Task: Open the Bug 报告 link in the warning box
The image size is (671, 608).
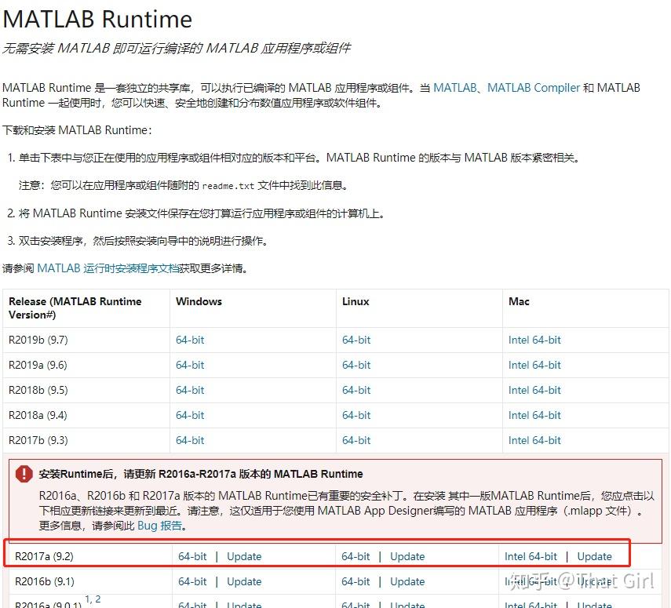Action: tap(160, 526)
